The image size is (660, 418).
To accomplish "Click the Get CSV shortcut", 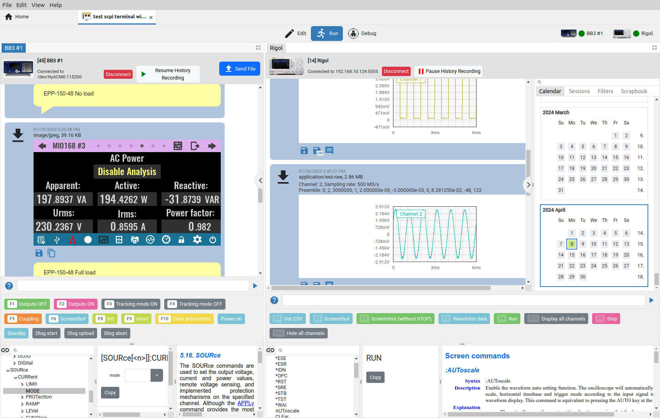I will [288, 319].
